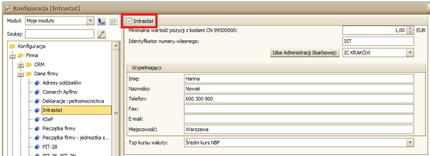430x156 pixels.
Task: Click the Adresy oddziałów item icon
Action: pyautogui.click(x=37, y=83)
